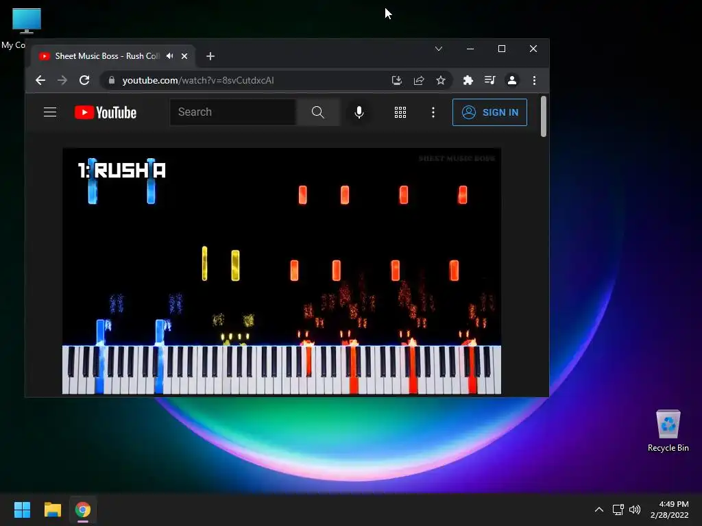The height and width of the screenshot is (526, 702).
Task: Open the Chrome extensions puzzle icon
Action: click(468, 80)
